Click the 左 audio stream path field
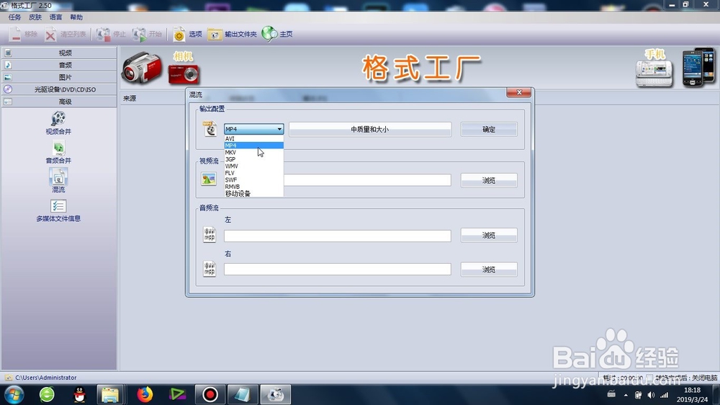The width and height of the screenshot is (720, 405). point(338,236)
